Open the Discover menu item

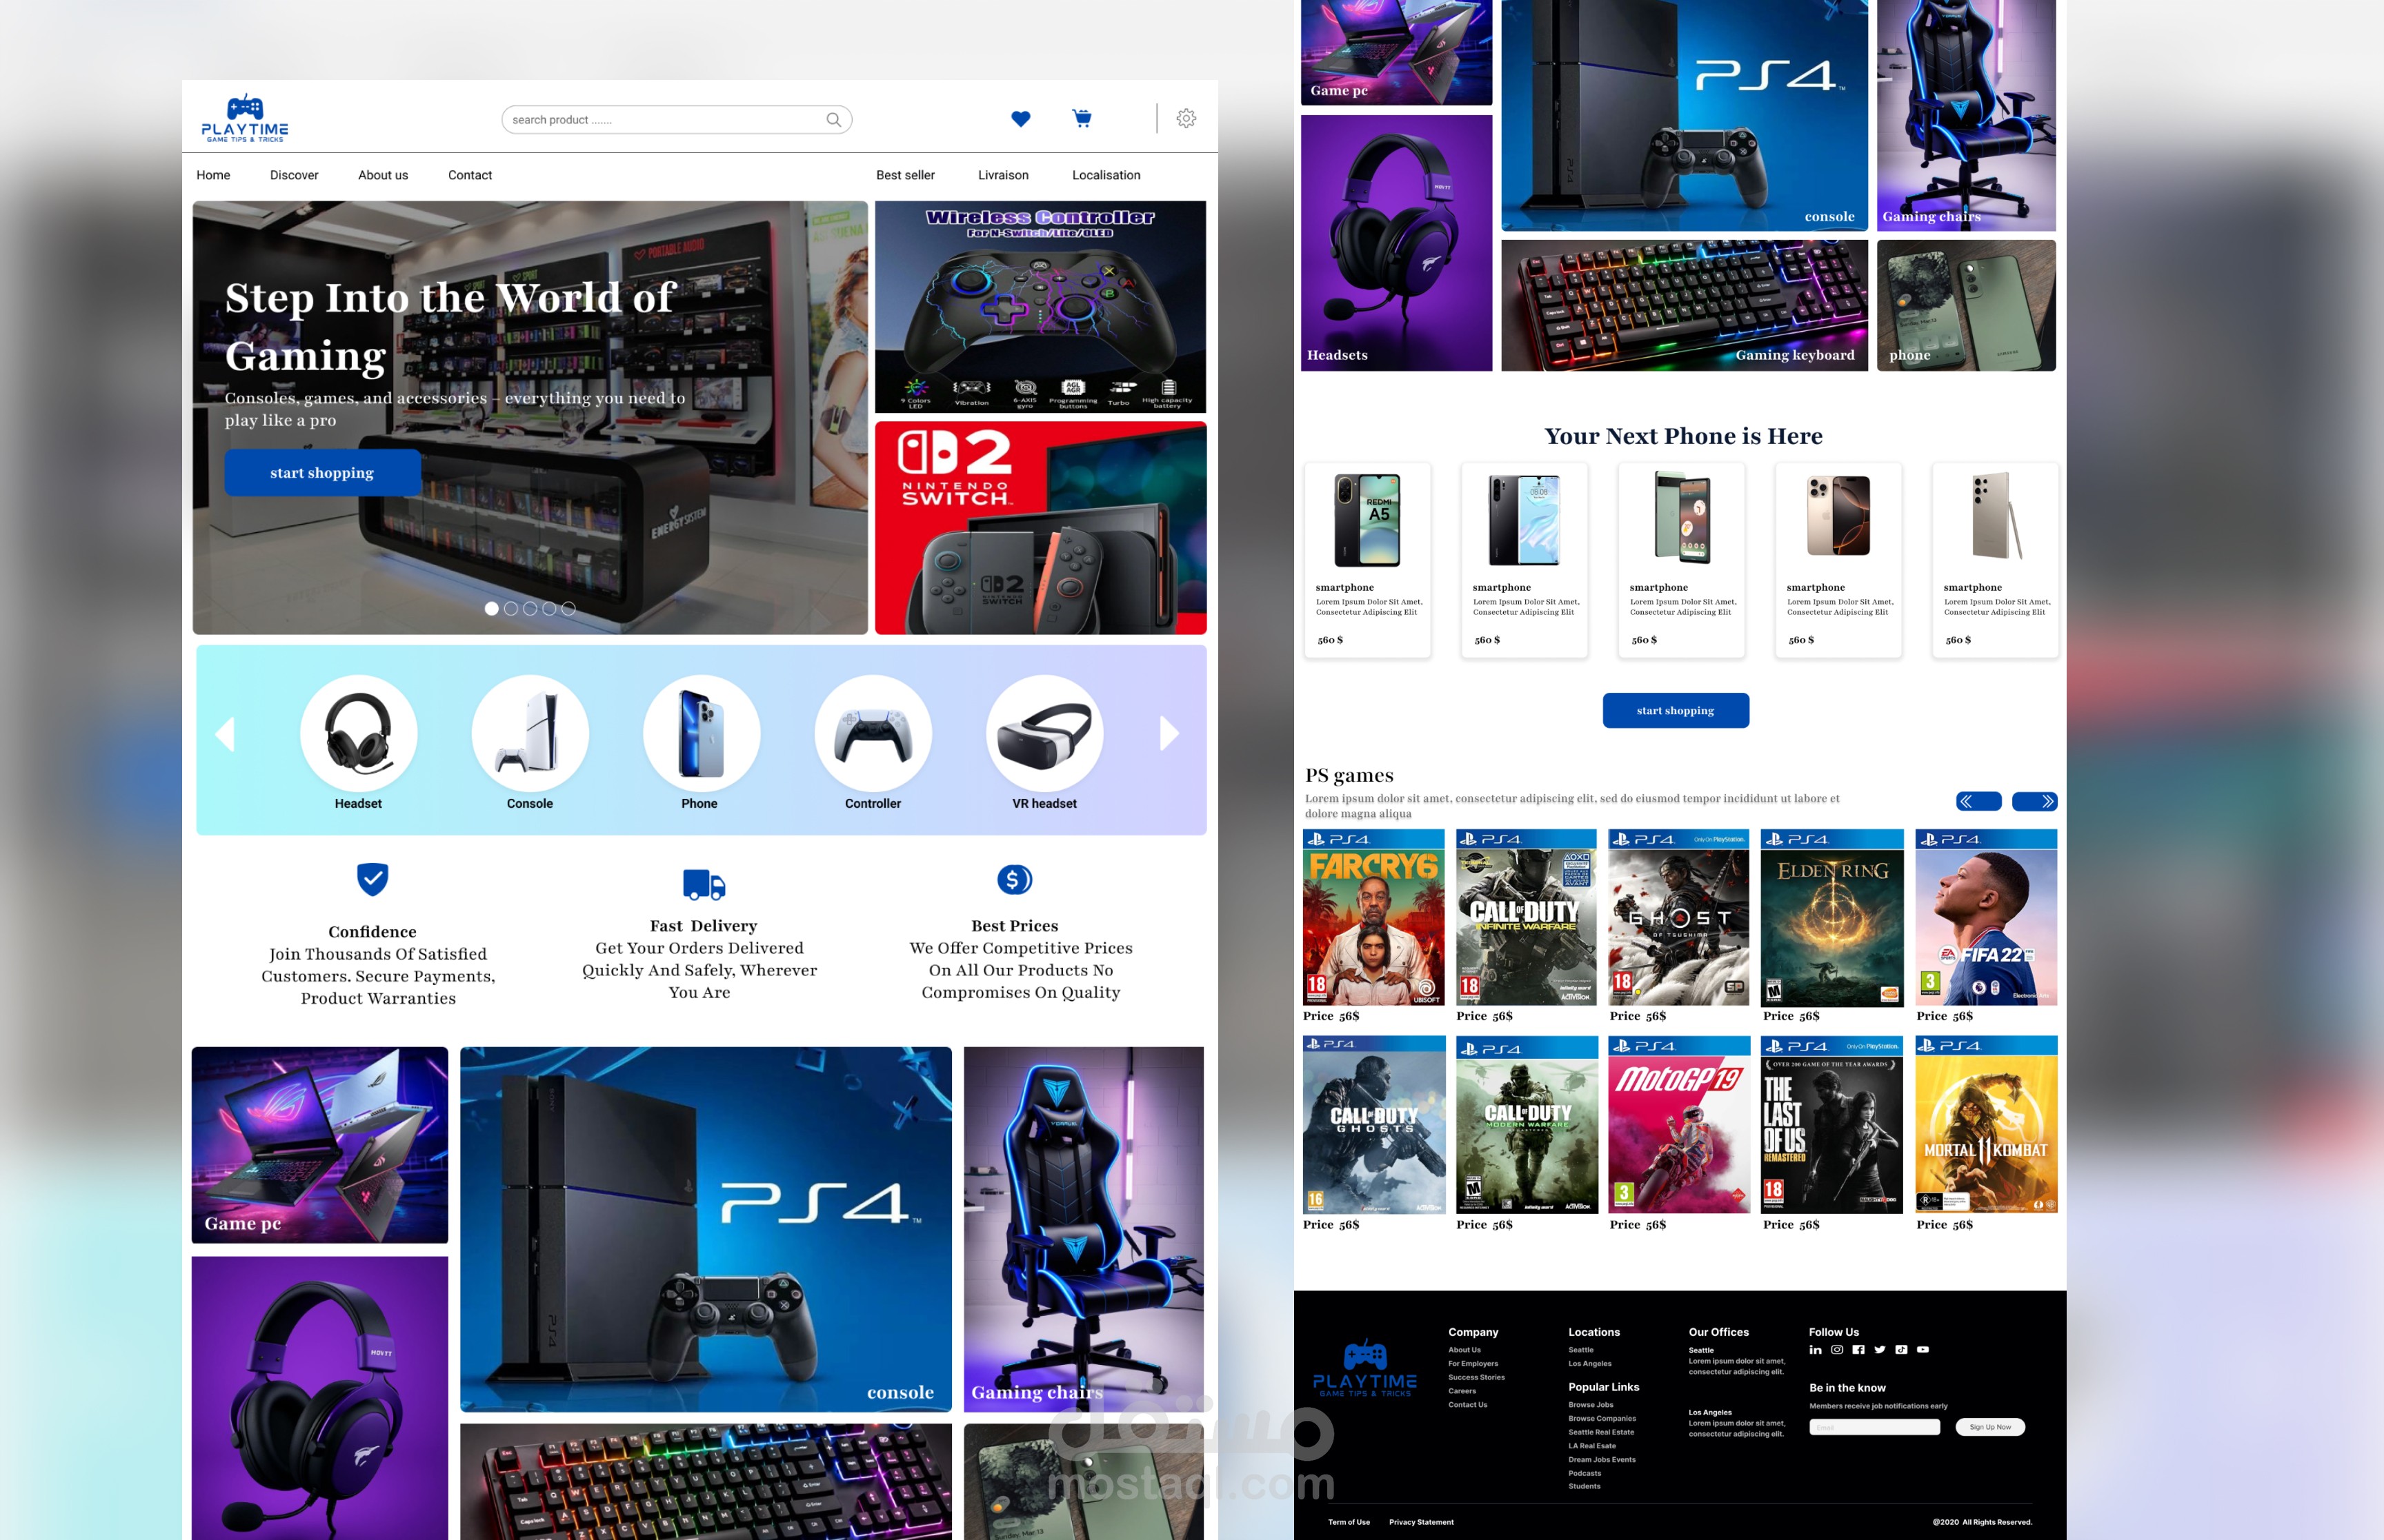pyautogui.click(x=294, y=175)
